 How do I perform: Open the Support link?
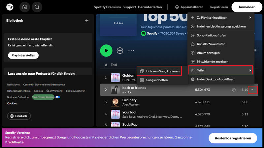129,7
